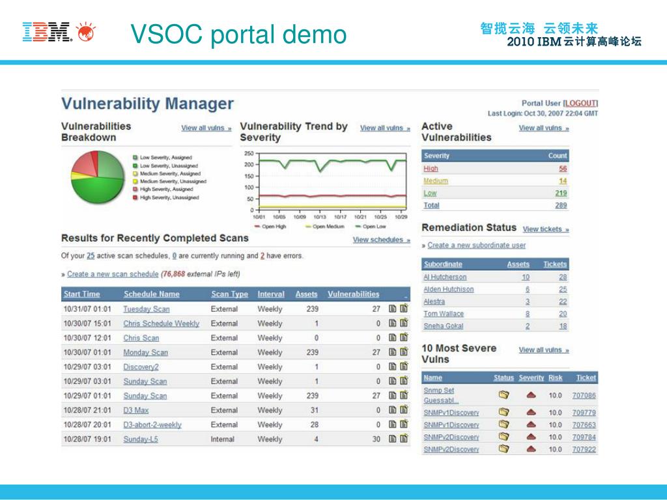Open the Medium severity count 14
This screenshot has width=667, height=500.
point(563,181)
